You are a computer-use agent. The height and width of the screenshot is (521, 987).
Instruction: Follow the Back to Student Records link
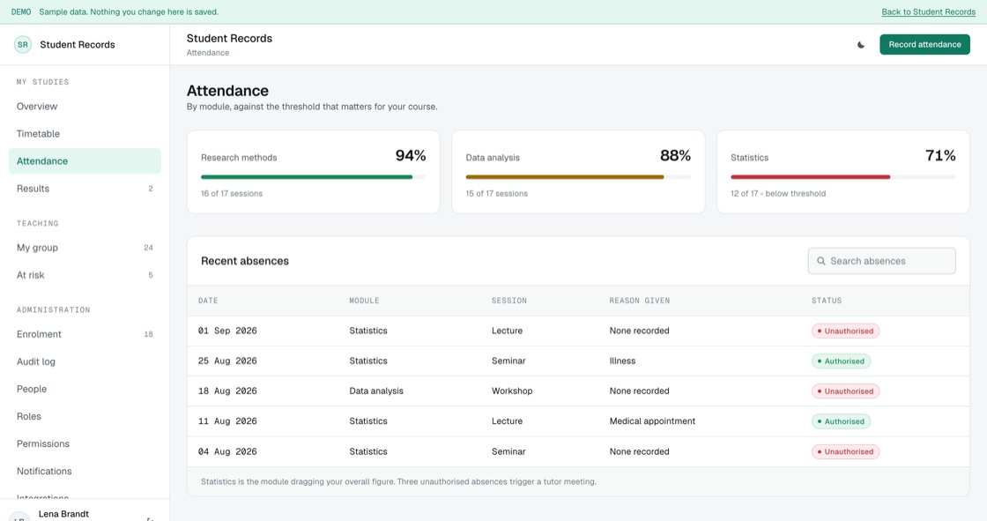[929, 12]
